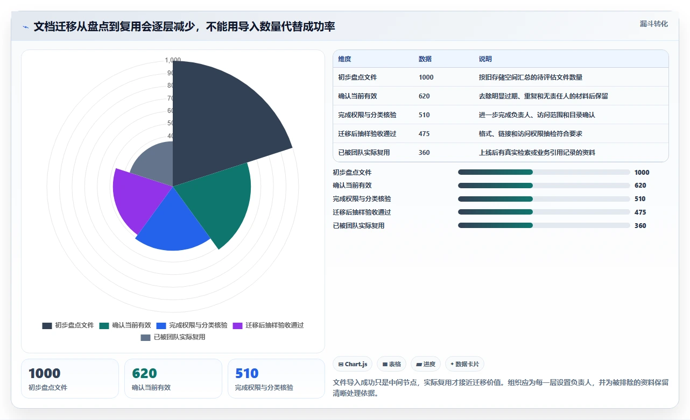Open the 620 确认当前有效 stat card
690x420 pixels.
(173, 379)
